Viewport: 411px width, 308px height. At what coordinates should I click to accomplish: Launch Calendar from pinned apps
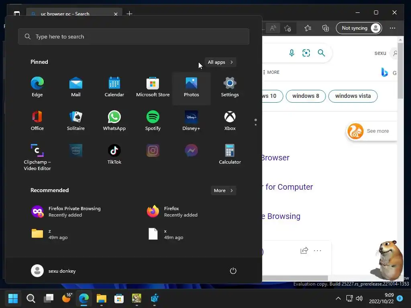click(x=114, y=87)
